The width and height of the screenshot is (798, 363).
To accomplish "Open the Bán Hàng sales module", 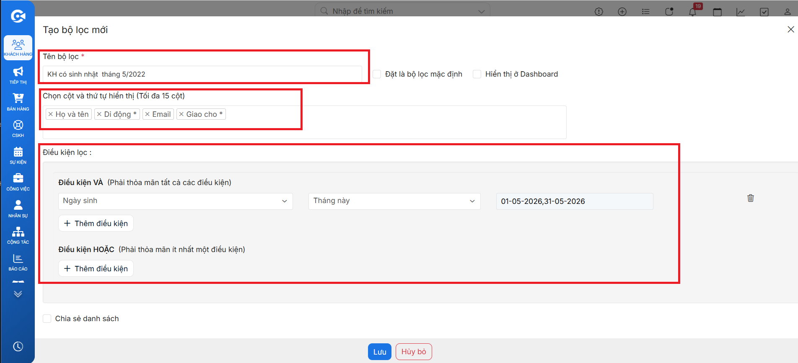I will click(x=18, y=102).
